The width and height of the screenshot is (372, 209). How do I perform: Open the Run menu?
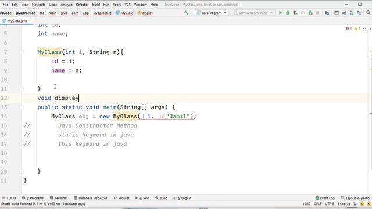point(106,5)
